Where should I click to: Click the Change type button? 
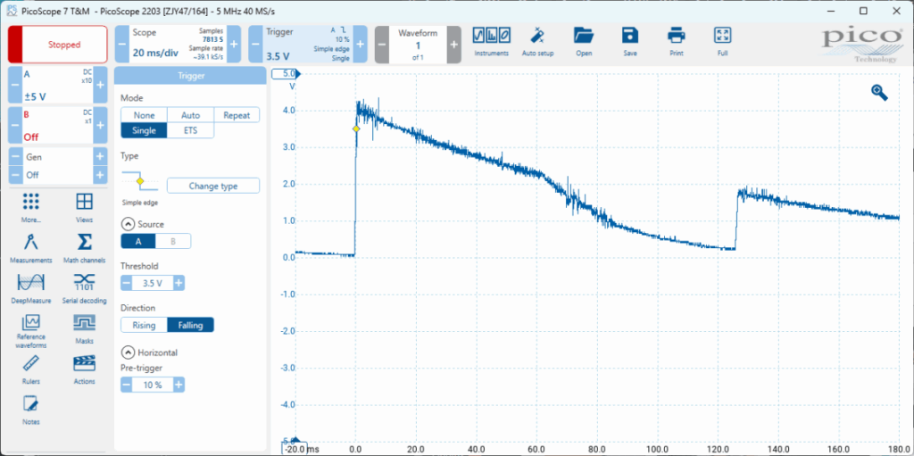(213, 186)
